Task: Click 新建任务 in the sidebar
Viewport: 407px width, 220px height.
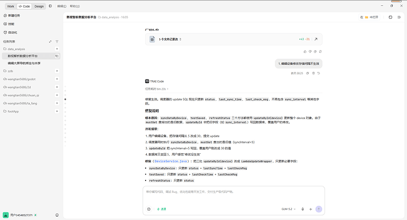Action: (12, 15)
